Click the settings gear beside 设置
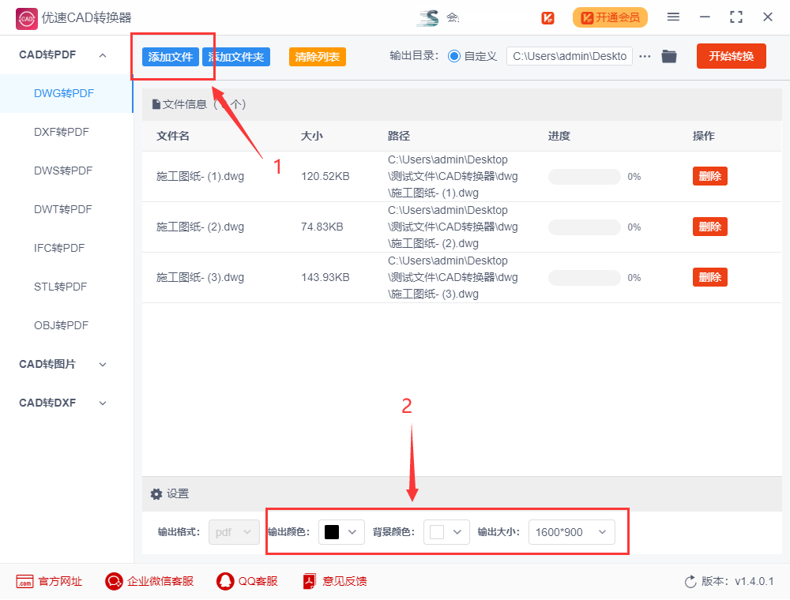The height and width of the screenshot is (600, 790). (x=156, y=493)
